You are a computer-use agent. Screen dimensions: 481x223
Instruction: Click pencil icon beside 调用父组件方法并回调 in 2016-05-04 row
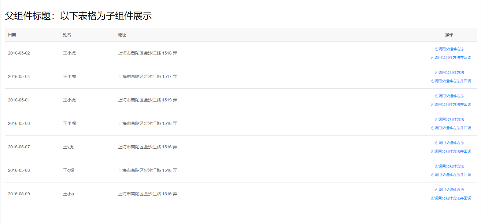[x=432, y=81]
